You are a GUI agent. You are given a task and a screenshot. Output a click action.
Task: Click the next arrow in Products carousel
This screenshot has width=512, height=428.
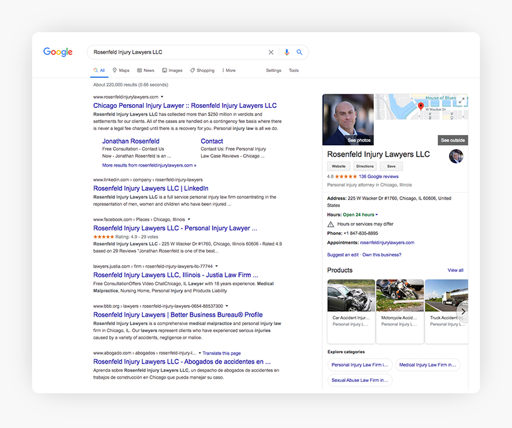point(463,311)
